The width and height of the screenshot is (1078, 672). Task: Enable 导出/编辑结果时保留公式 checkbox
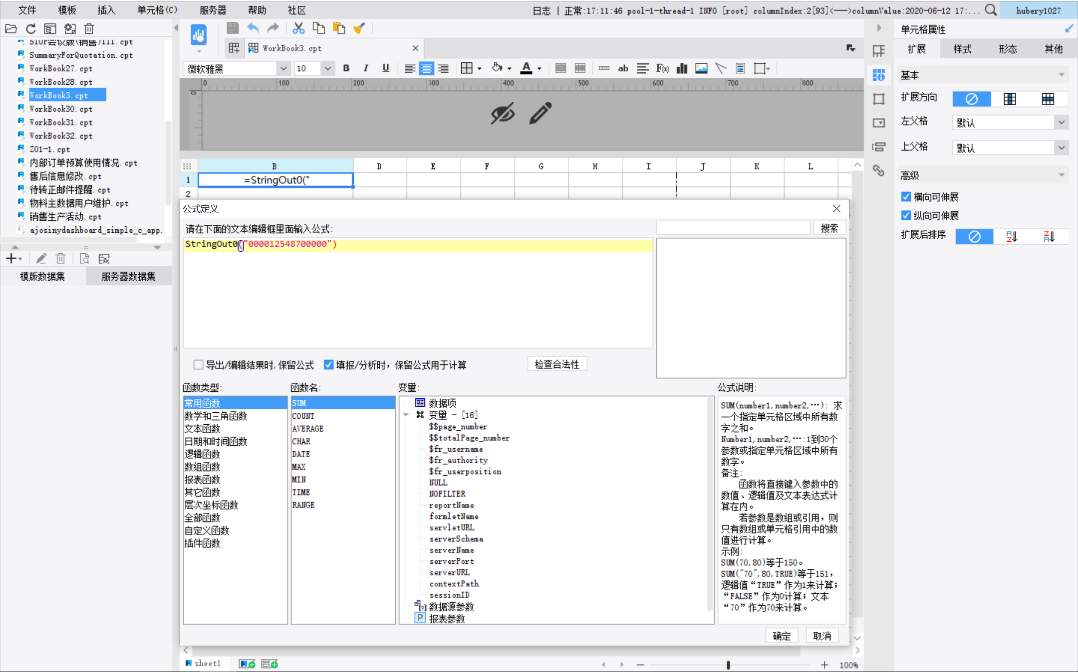198,365
